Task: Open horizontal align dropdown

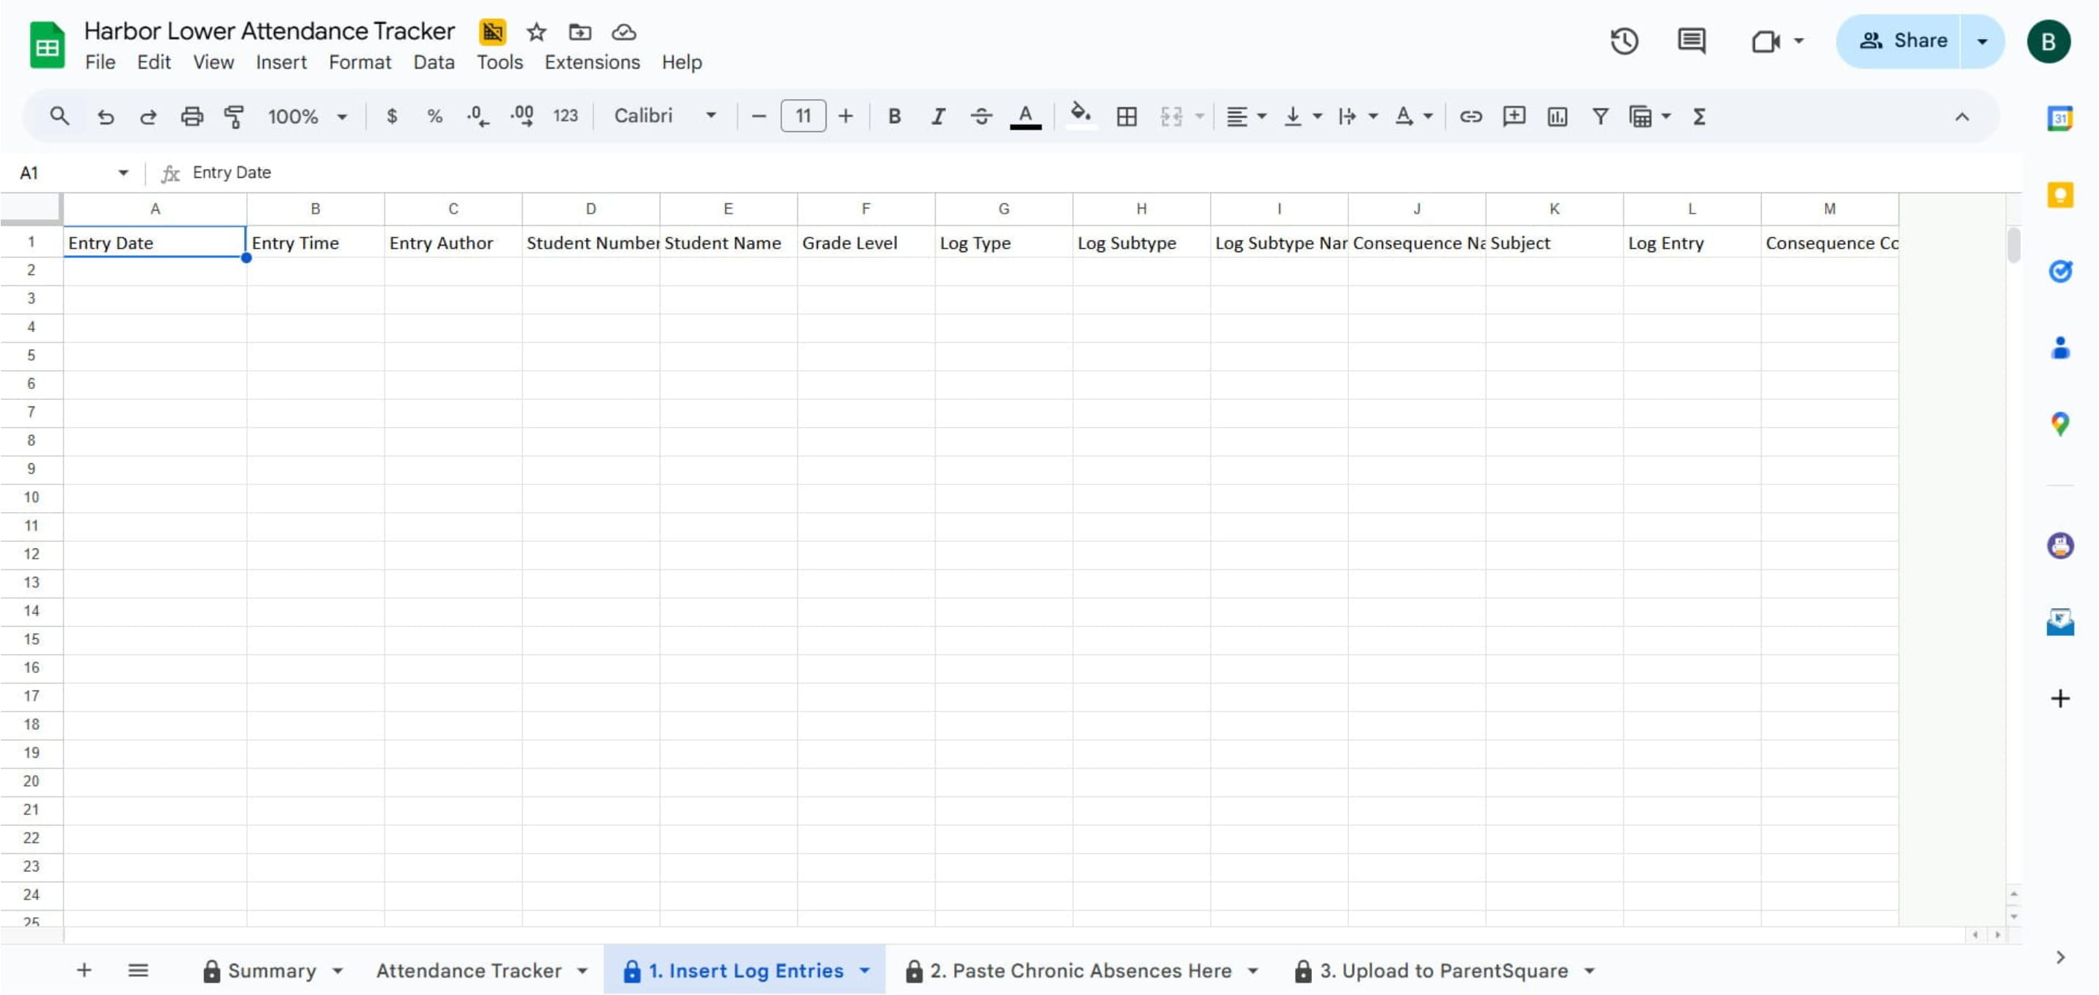Action: click(x=1246, y=117)
